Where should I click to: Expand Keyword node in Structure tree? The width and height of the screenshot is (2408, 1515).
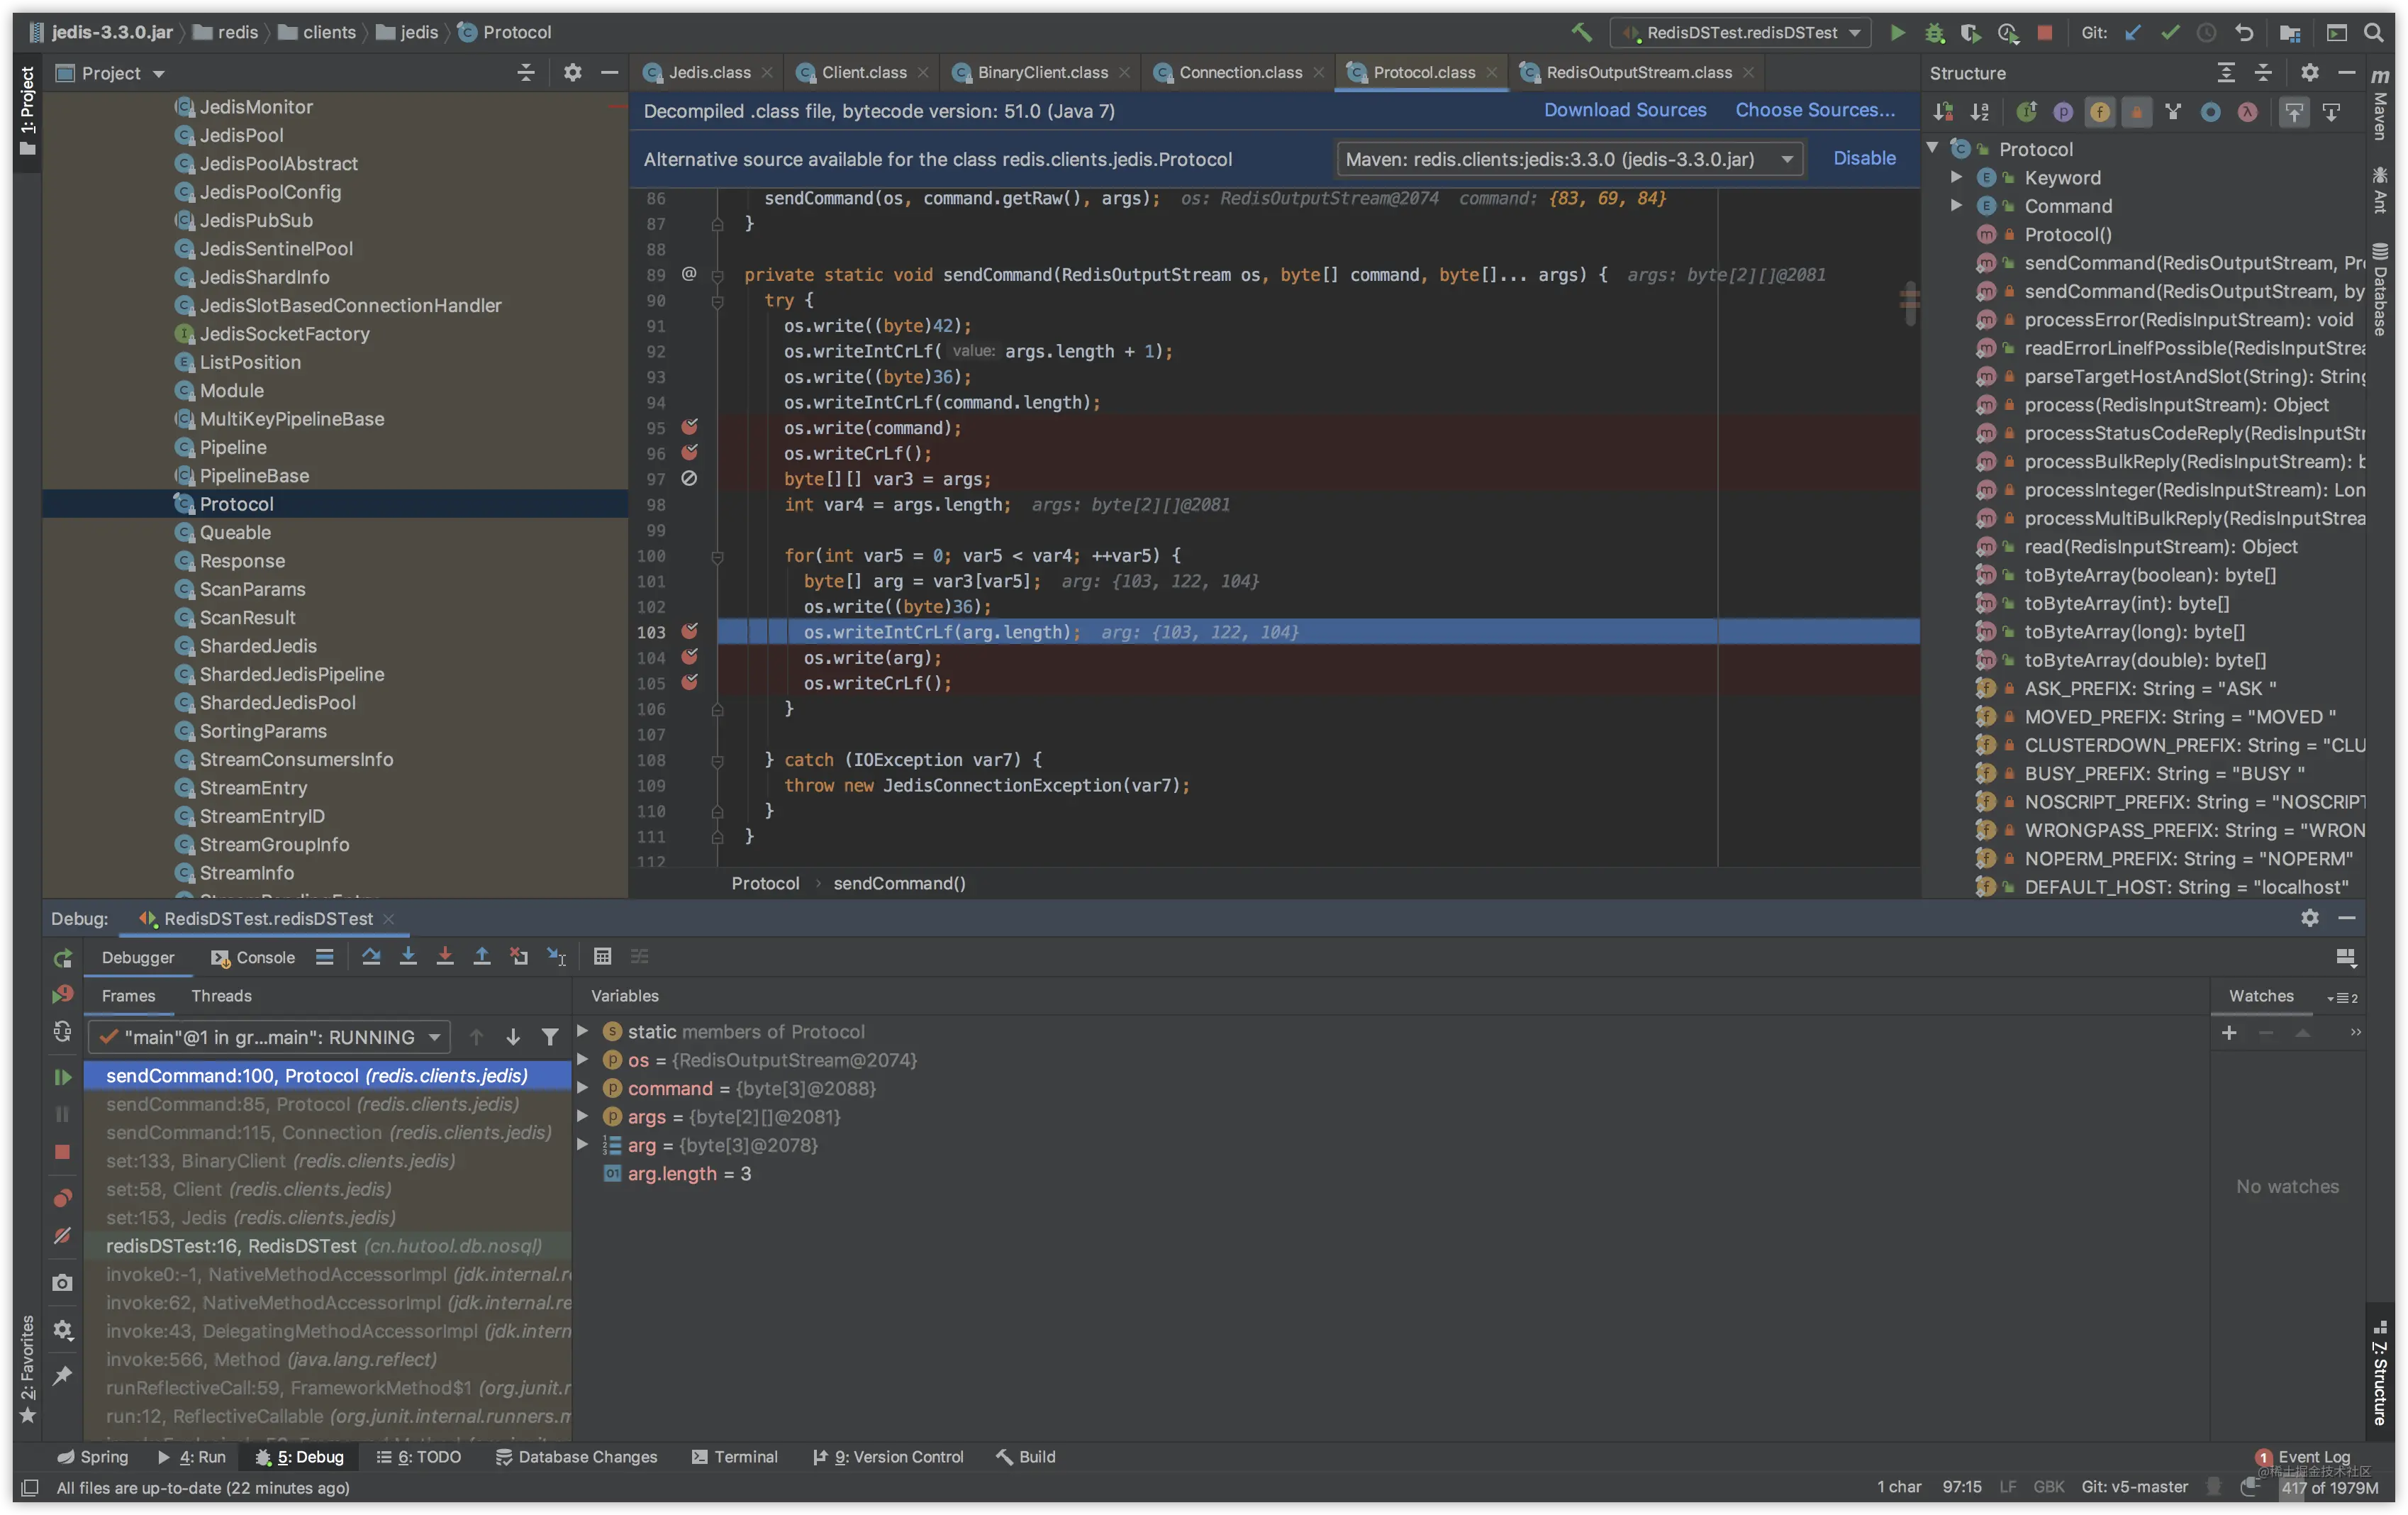coord(1956,177)
